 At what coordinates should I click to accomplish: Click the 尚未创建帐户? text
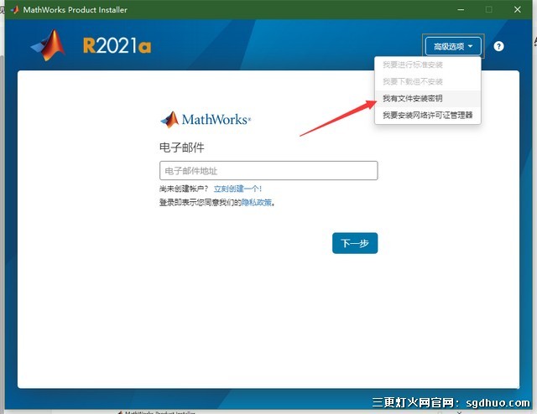184,189
